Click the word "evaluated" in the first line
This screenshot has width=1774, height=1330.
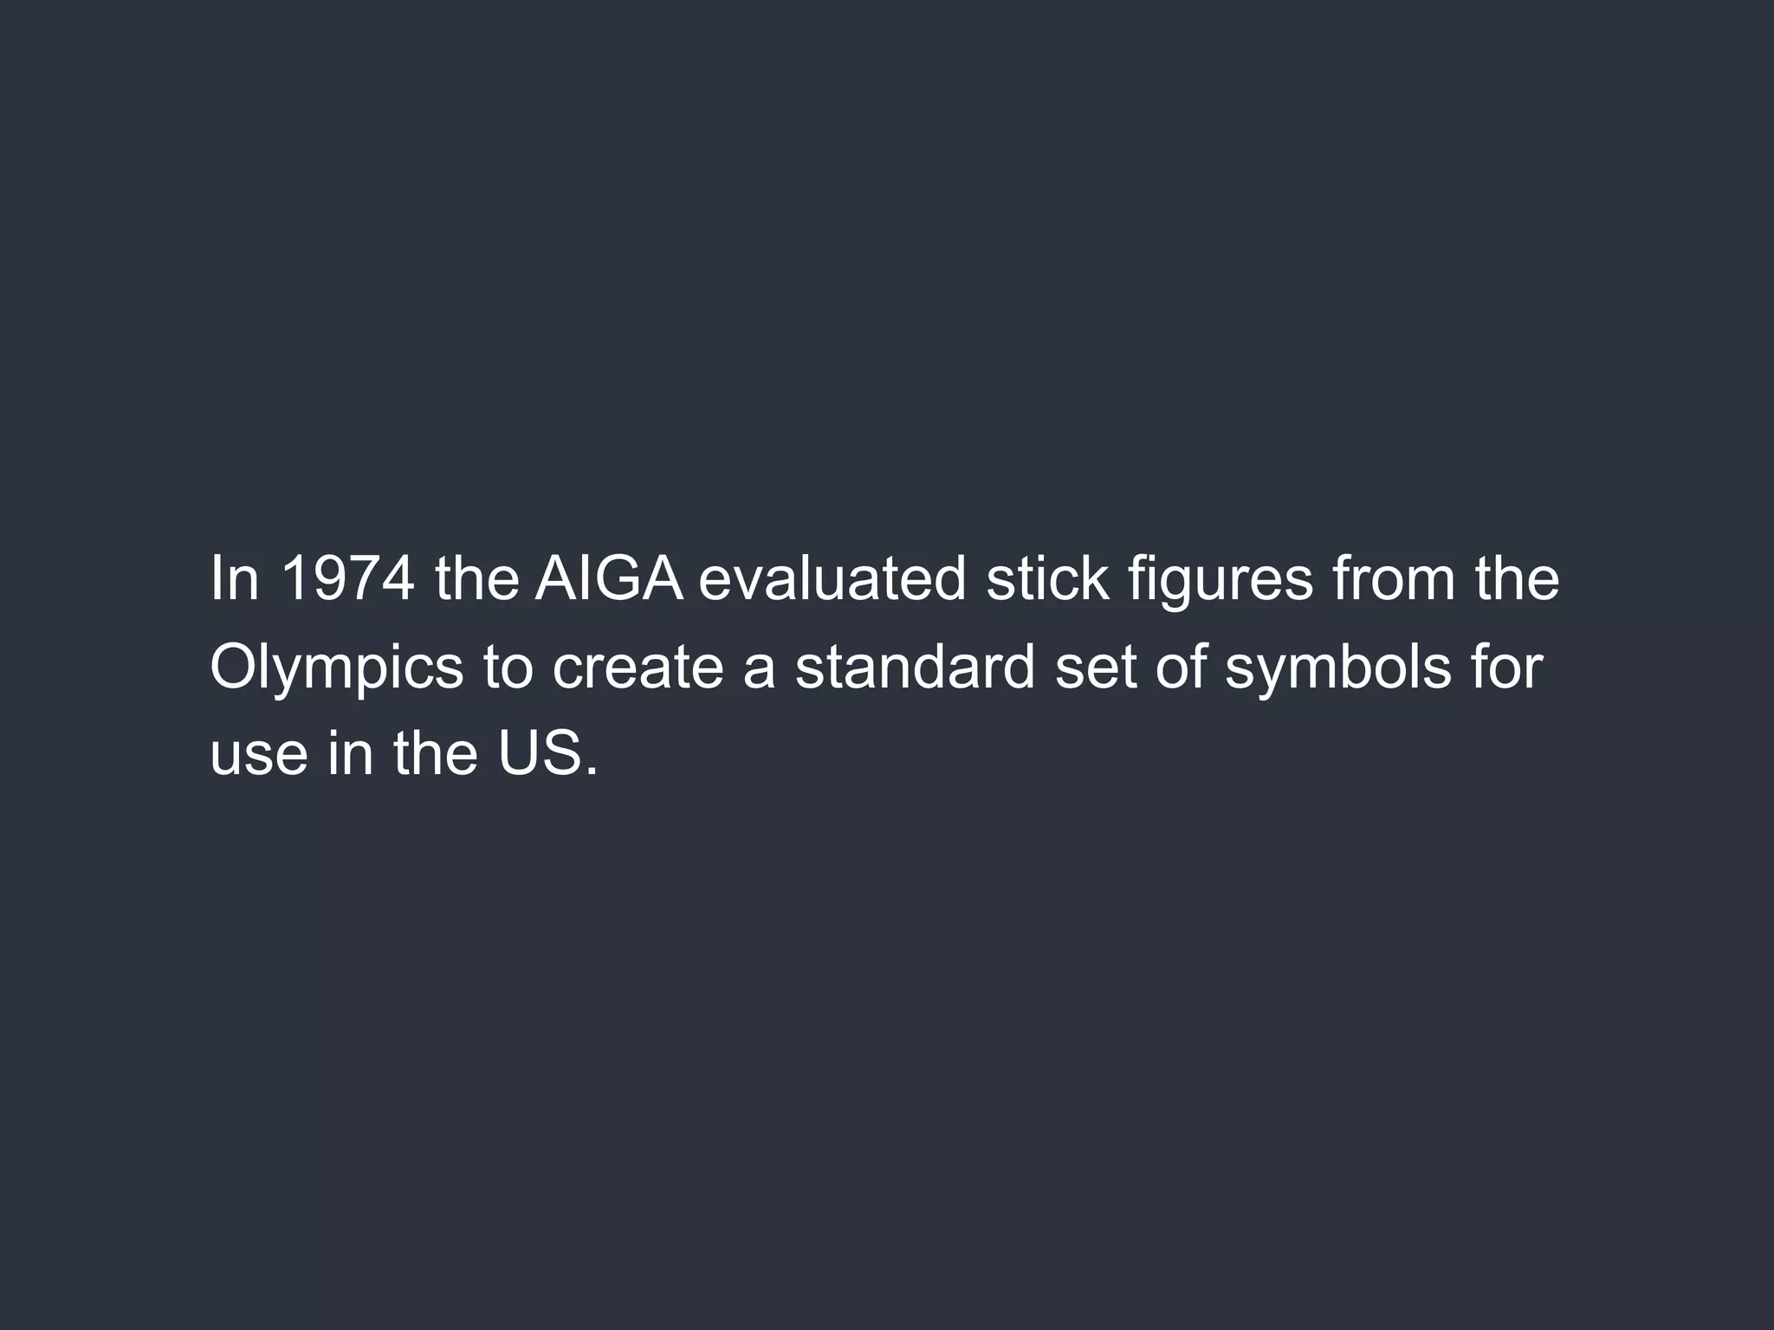coord(832,578)
